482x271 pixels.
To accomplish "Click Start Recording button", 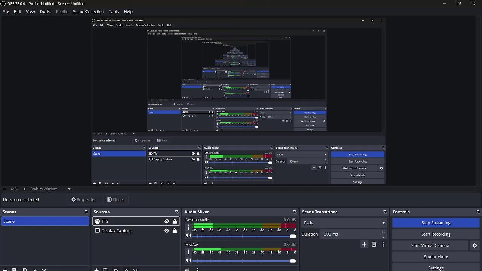I will click(436, 234).
